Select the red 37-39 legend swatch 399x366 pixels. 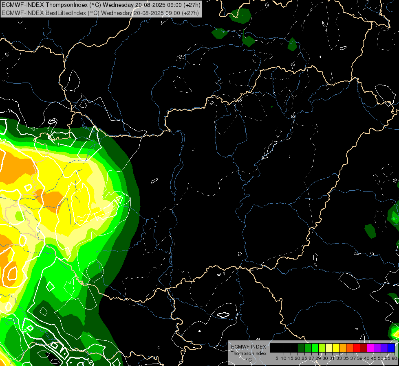(357, 348)
